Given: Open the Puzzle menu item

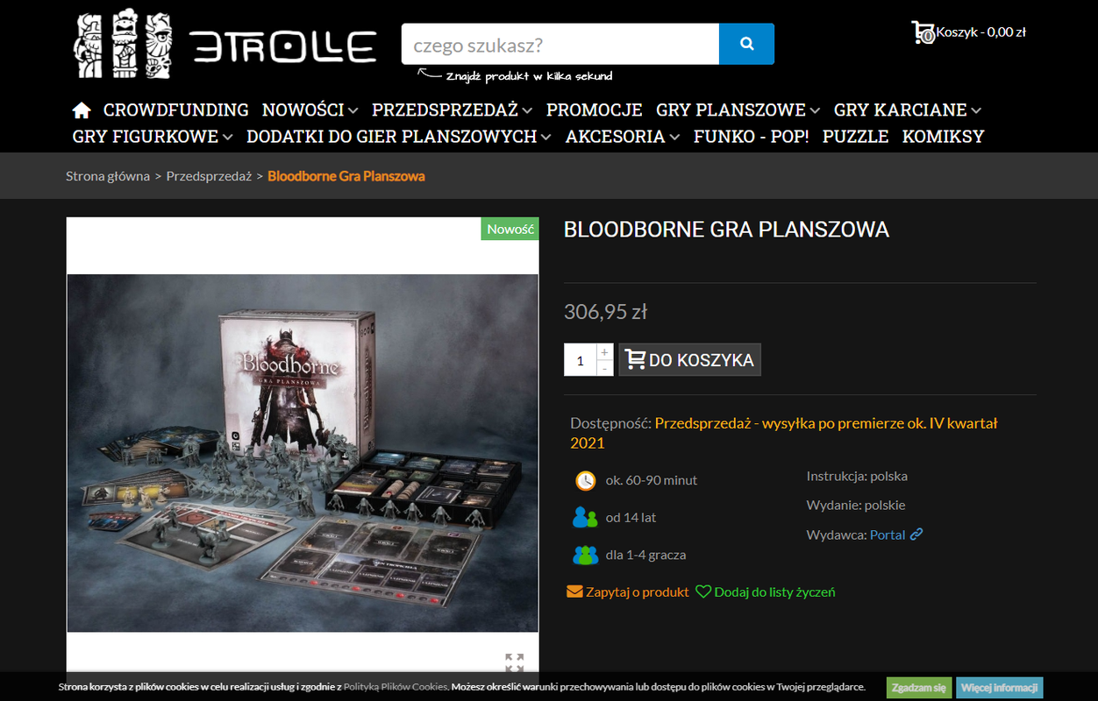Looking at the screenshot, I should [856, 137].
